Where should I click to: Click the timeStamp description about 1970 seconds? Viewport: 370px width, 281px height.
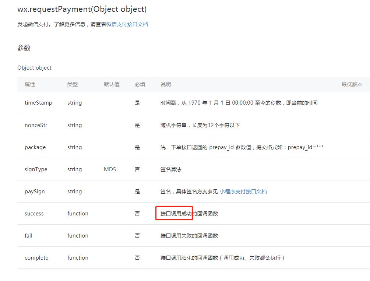click(x=239, y=103)
